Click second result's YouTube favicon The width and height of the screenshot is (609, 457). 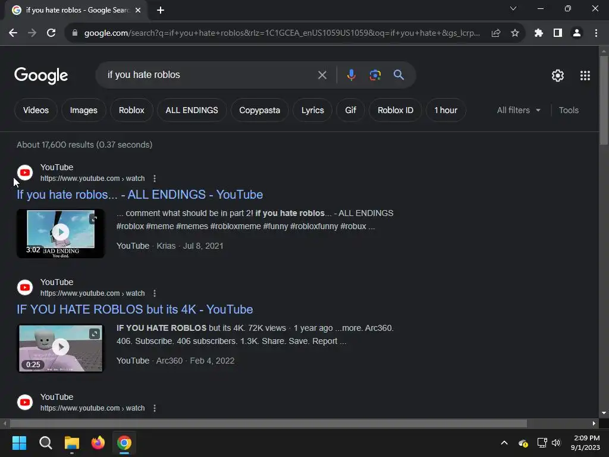tap(25, 287)
